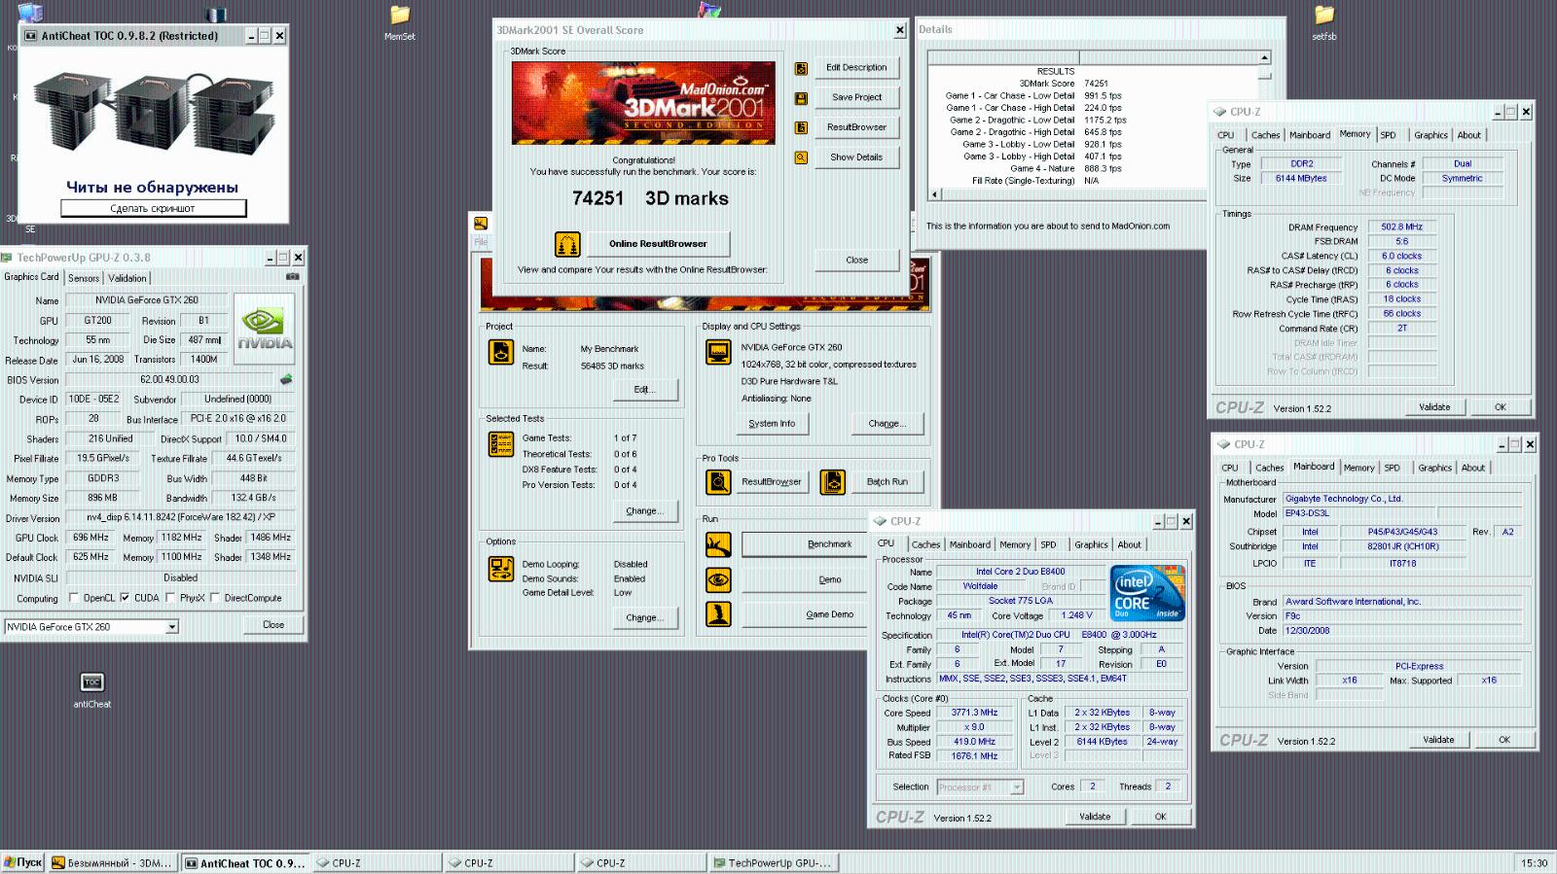The width and height of the screenshot is (1557, 874).
Task: Open SPD tab in CPU-Z memory window
Action: click(x=1388, y=135)
